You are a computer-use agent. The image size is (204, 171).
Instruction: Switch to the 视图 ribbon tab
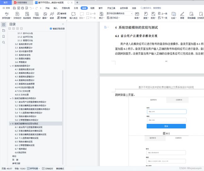92,8
